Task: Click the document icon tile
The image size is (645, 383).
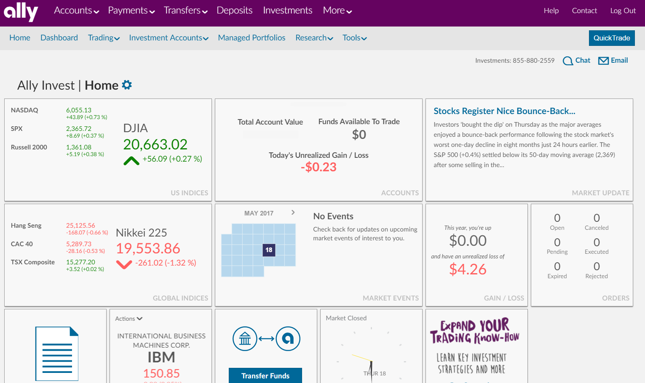Action: coord(56,353)
